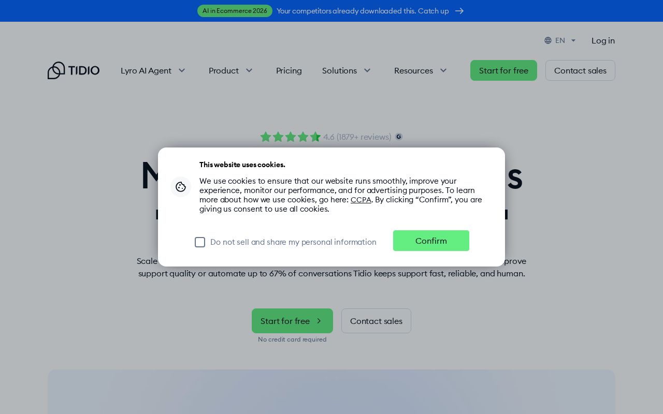Click the first star of the rating
663x414 pixels.
coord(266,137)
